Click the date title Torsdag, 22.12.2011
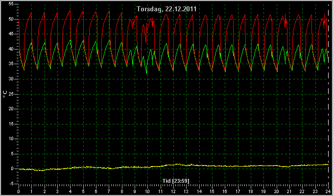The height and width of the screenshot is (196, 333). (x=166, y=9)
